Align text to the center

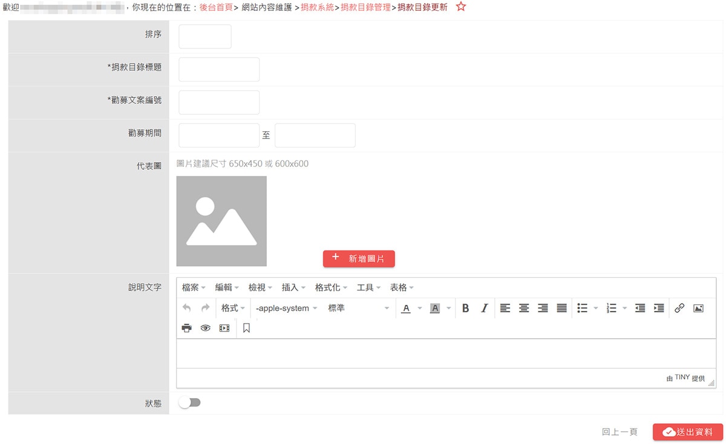(x=524, y=308)
